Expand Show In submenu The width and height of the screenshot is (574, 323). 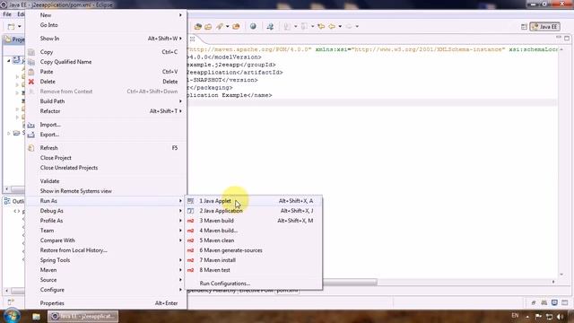click(106, 39)
